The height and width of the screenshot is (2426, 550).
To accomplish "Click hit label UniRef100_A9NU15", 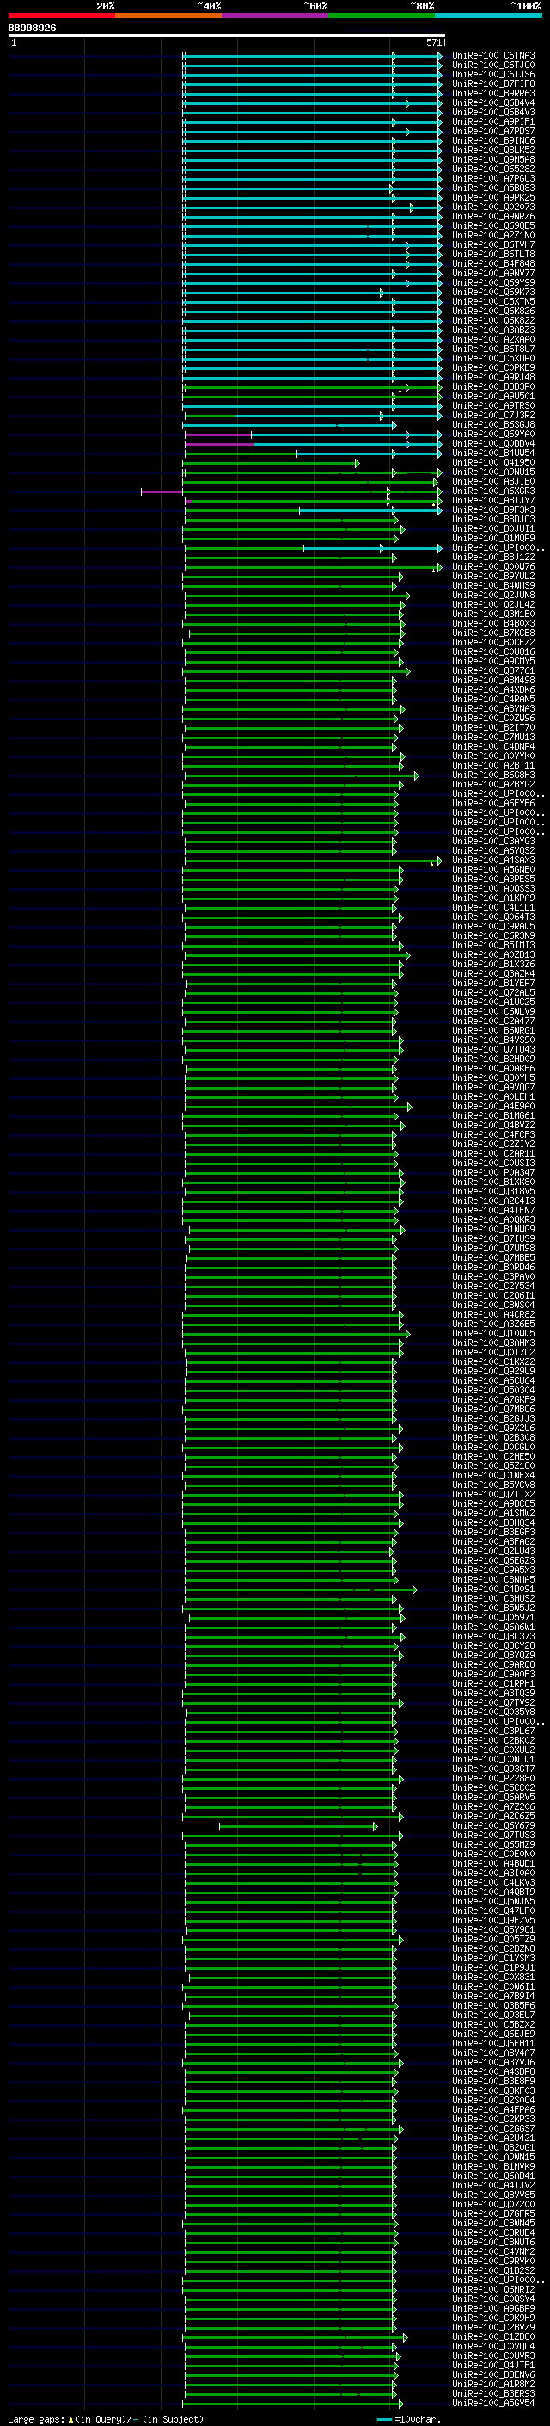I will pos(493,472).
